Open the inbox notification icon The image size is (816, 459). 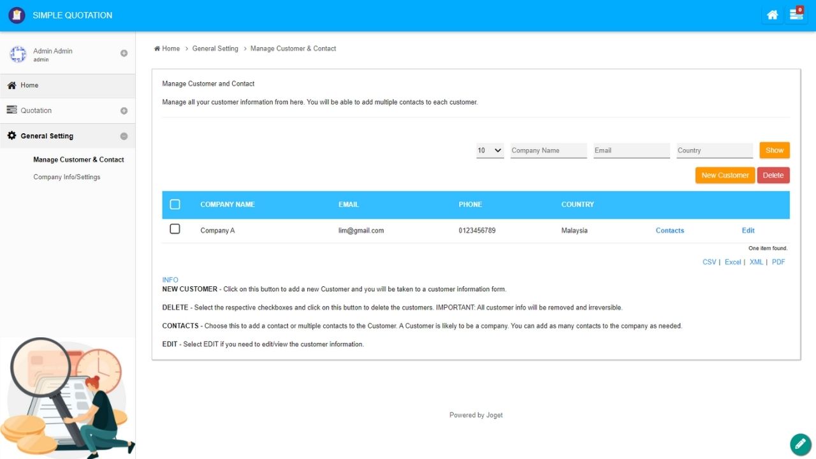click(x=796, y=15)
